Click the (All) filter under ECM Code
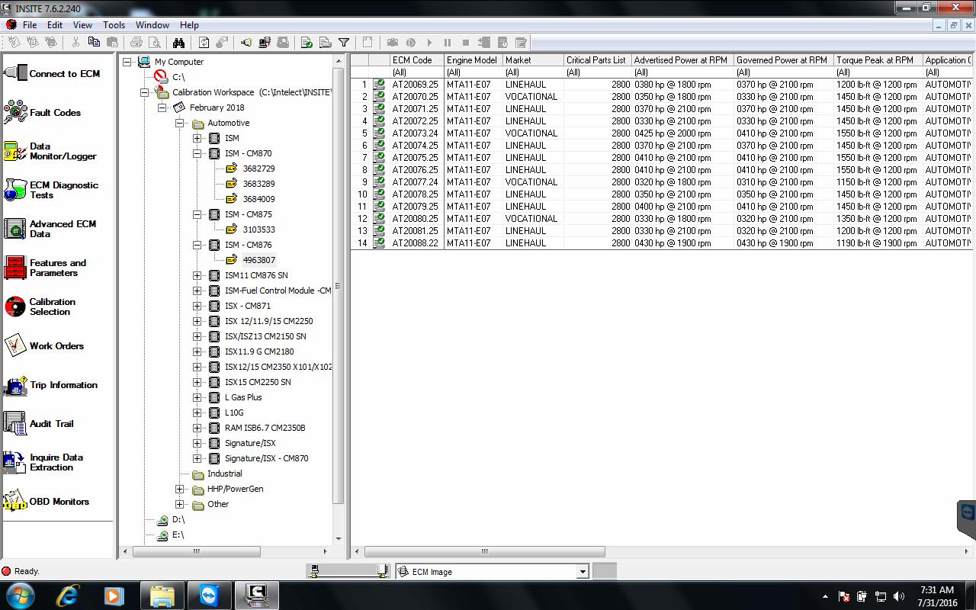Image resolution: width=976 pixels, height=610 pixels. 416,72
